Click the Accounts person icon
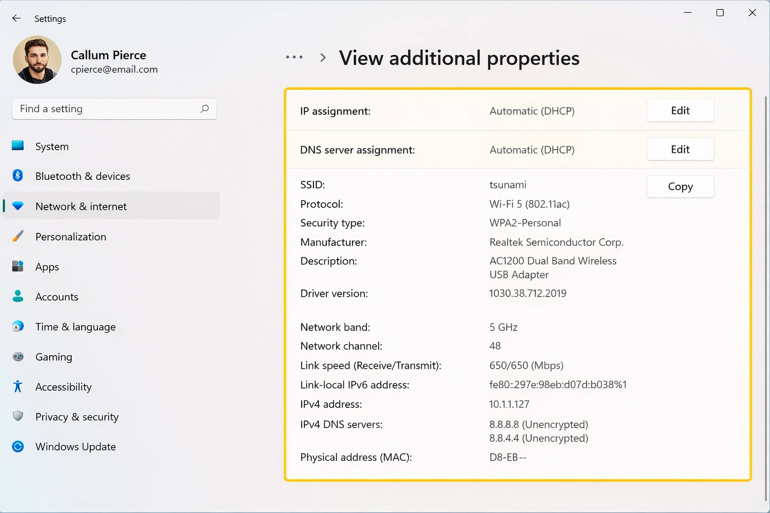The height and width of the screenshot is (513, 770). (18, 296)
